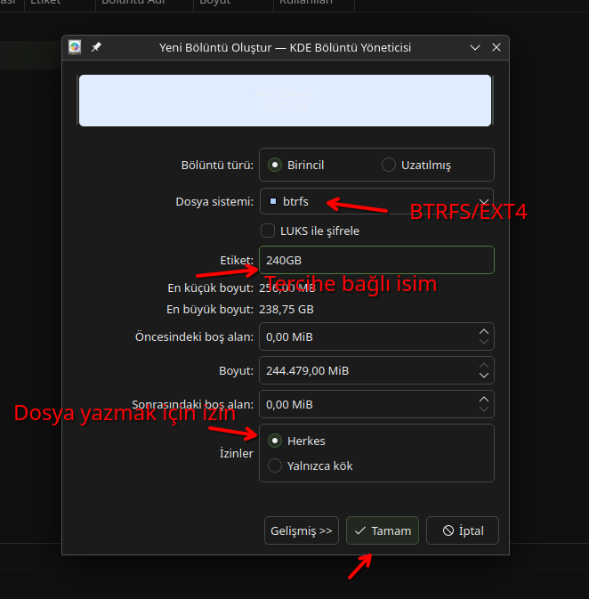Decrease Sonrasındaki boş alan value
Image resolution: width=589 pixels, height=599 pixels.
coord(484,409)
